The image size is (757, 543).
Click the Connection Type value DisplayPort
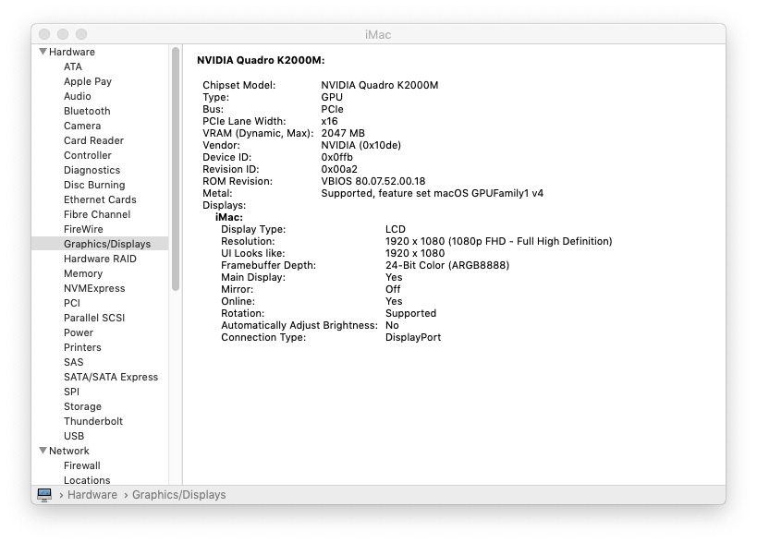pyautogui.click(x=413, y=338)
